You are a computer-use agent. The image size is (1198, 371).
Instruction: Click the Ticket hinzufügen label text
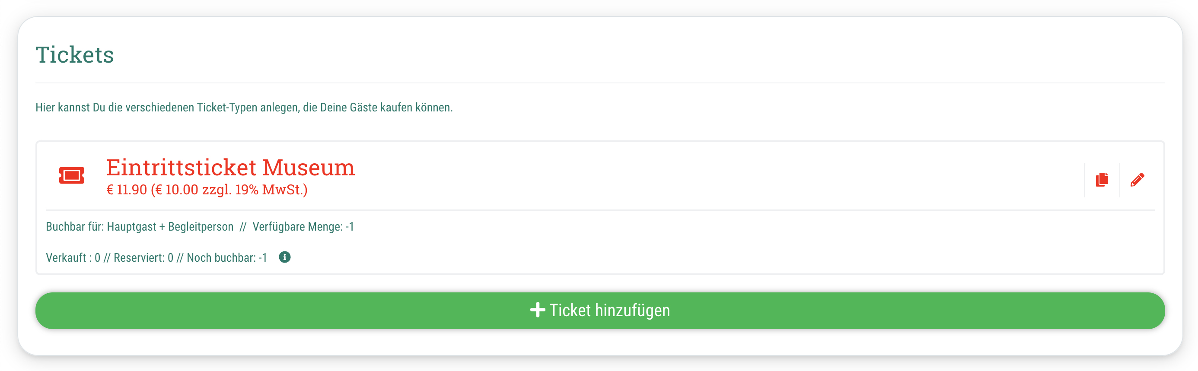(609, 310)
